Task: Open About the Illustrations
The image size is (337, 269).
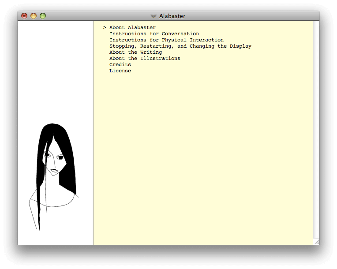Action: [x=145, y=59]
